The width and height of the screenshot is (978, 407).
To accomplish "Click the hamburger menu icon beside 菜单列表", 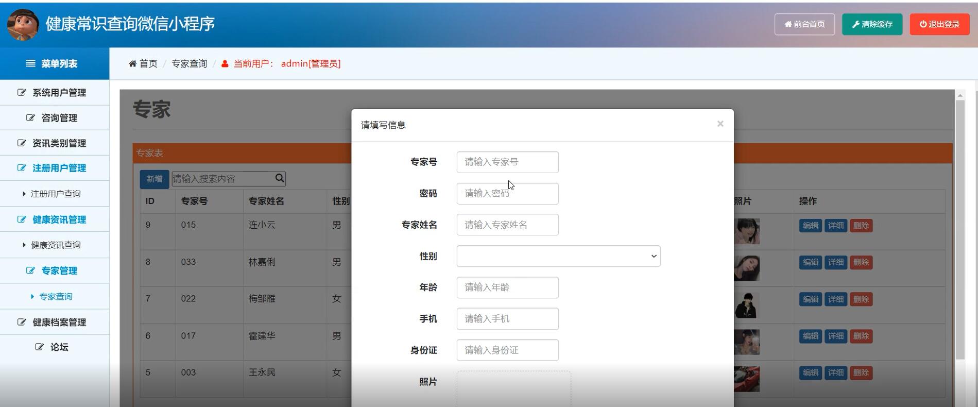I will click(x=31, y=63).
